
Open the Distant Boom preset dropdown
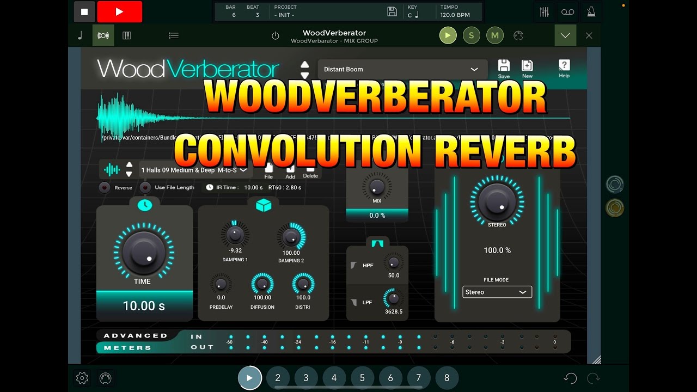402,69
